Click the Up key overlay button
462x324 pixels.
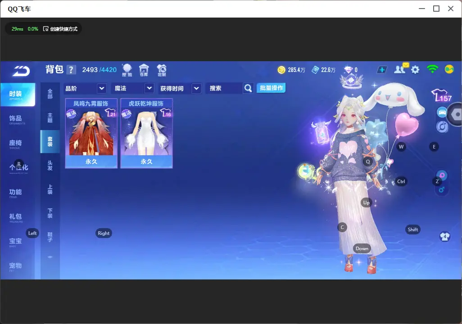366,202
